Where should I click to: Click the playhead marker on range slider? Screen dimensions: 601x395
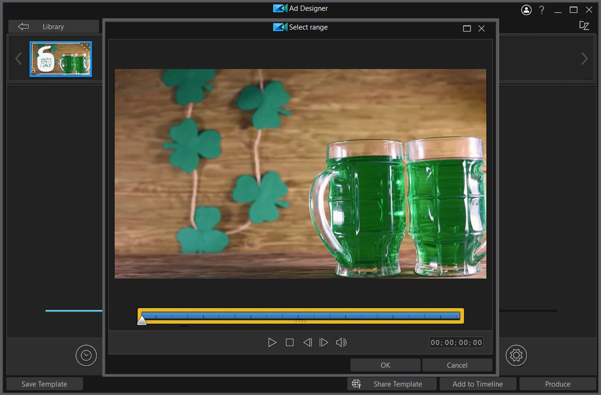pos(142,320)
